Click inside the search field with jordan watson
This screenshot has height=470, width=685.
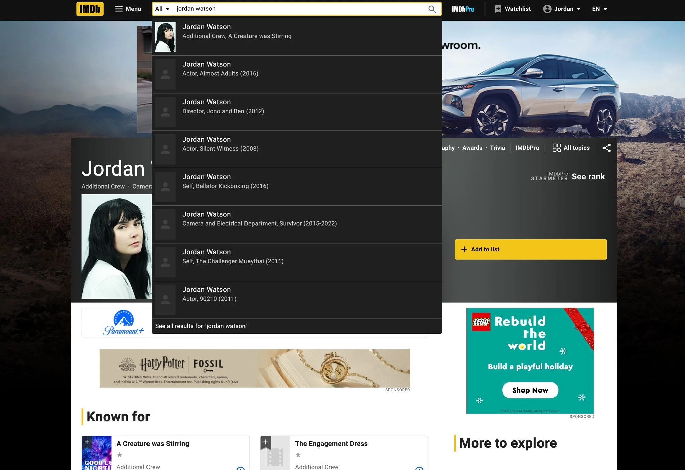coord(300,9)
